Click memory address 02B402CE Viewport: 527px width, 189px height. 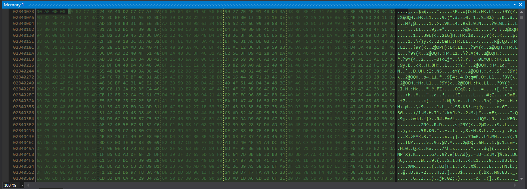point(24,89)
